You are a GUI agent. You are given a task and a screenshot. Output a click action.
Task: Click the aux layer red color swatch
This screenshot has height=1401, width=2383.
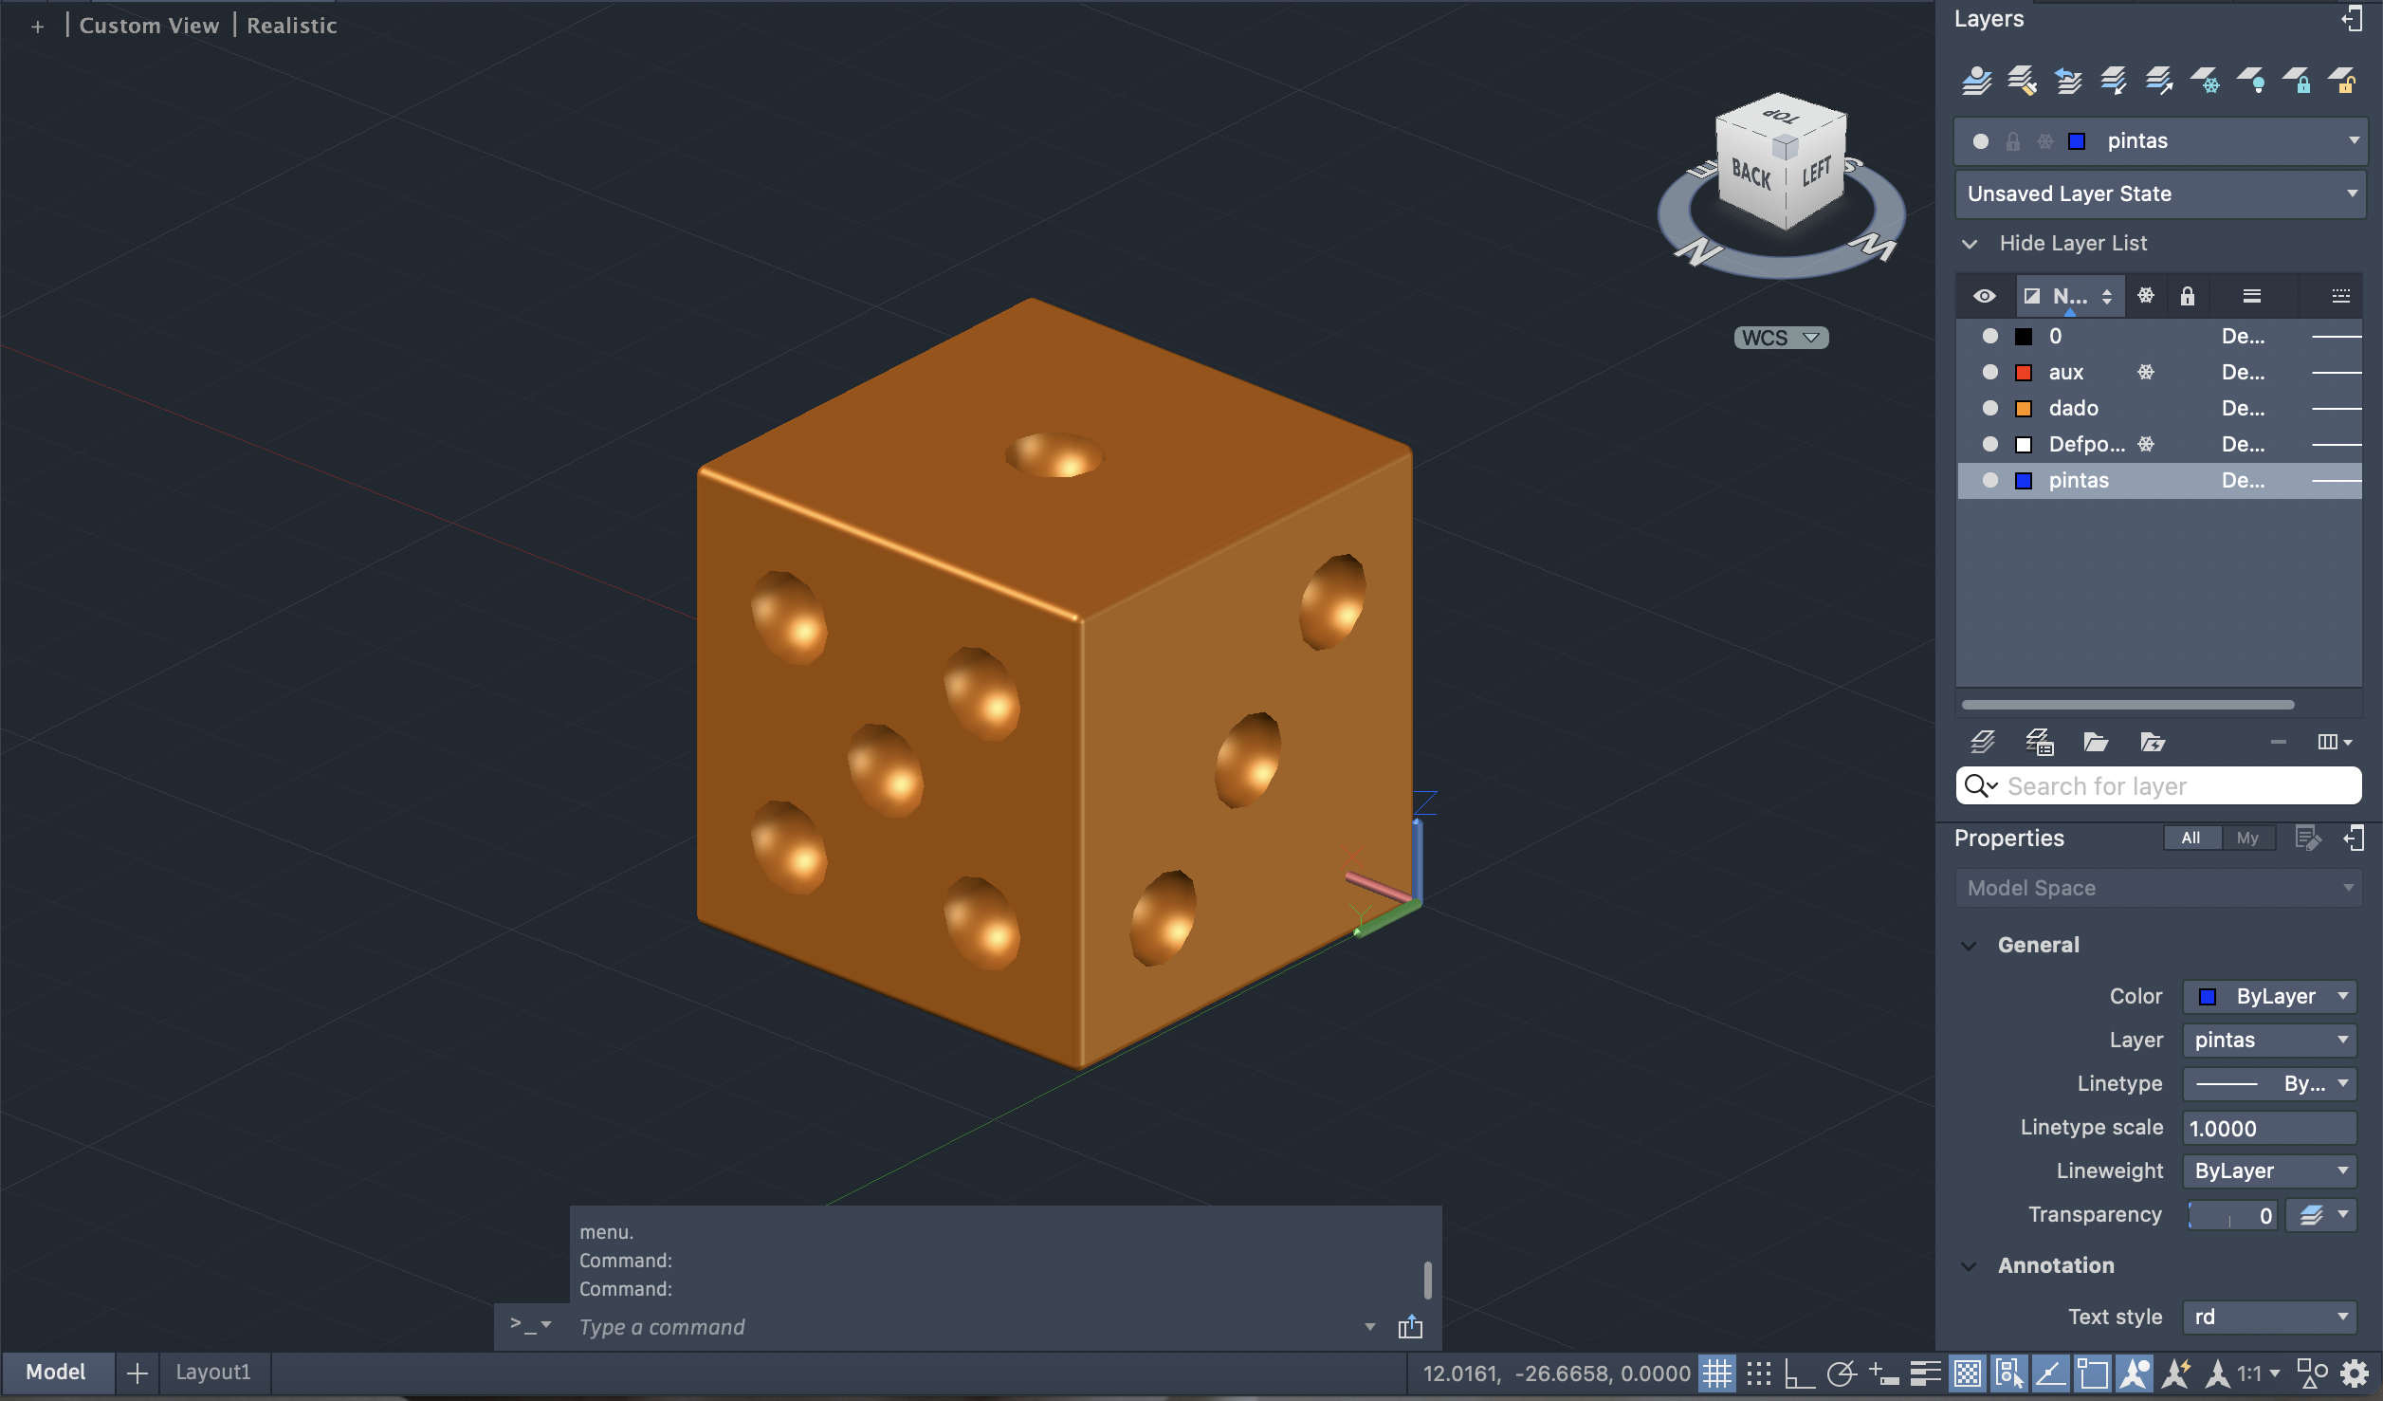tap(2023, 372)
